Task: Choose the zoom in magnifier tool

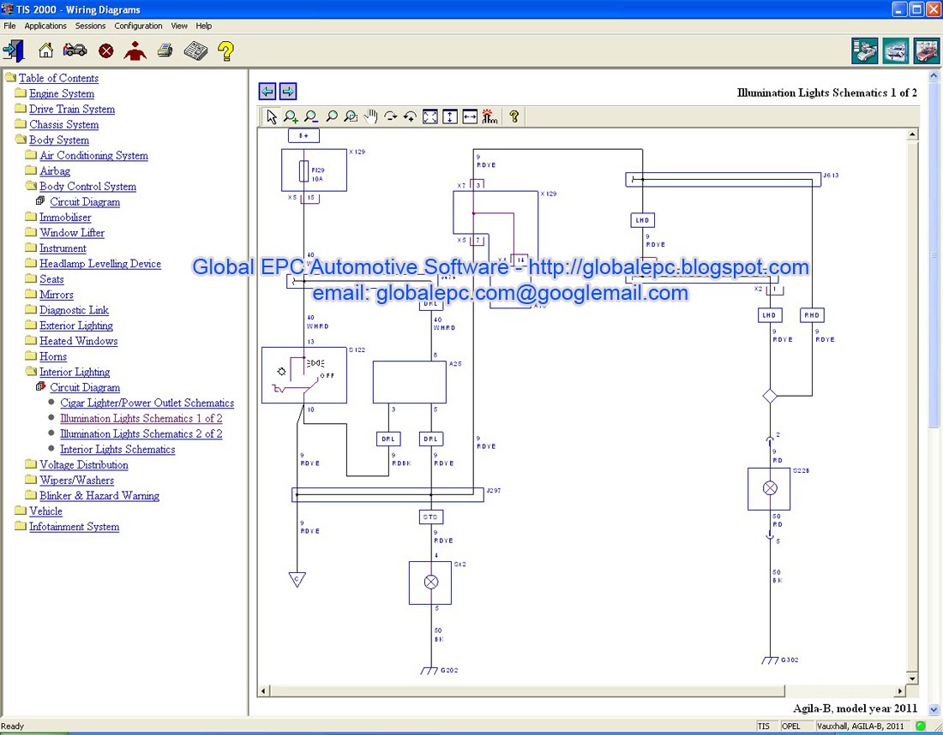Action: point(291,117)
